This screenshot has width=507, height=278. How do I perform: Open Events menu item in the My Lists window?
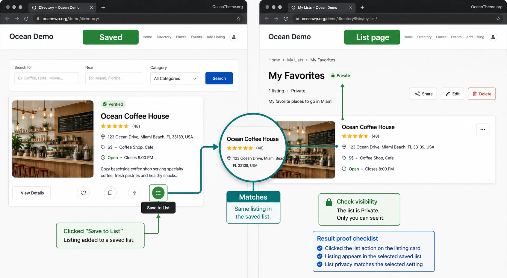(456, 37)
